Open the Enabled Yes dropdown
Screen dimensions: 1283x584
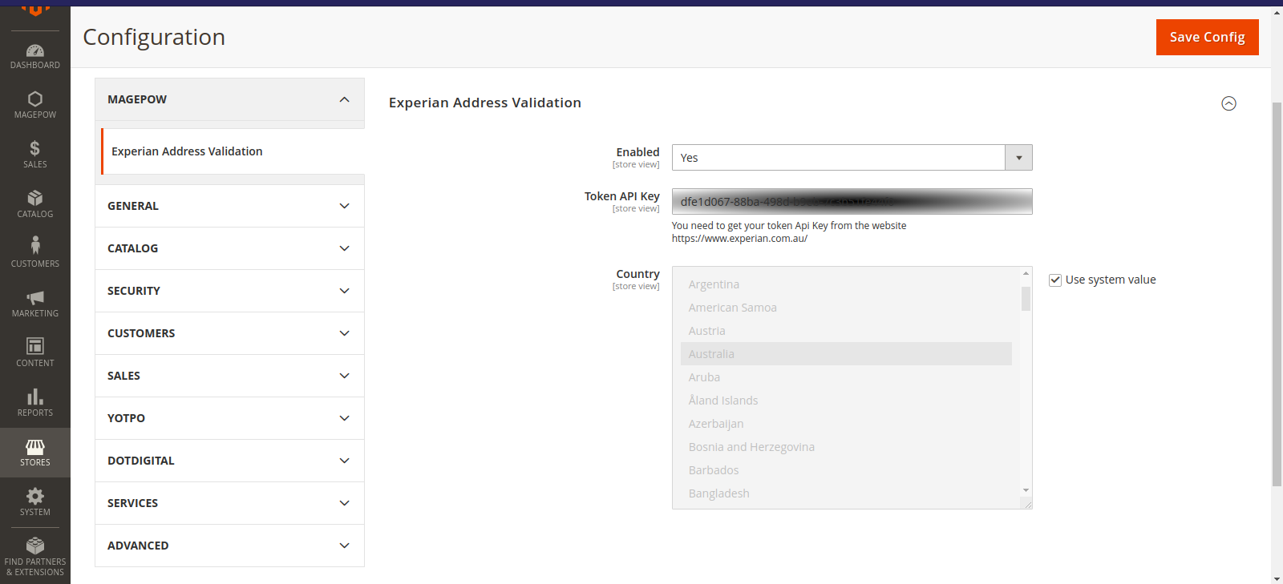click(851, 158)
